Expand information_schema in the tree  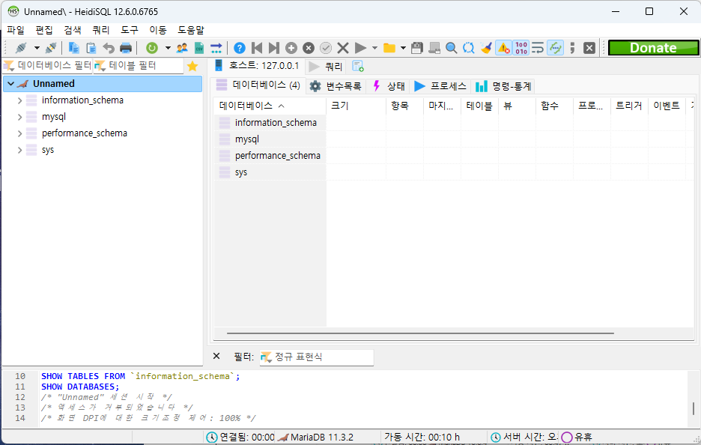pos(19,100)
